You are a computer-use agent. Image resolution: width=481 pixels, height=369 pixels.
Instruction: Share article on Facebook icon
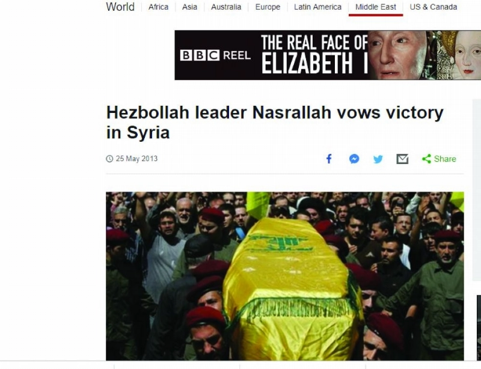[x=329, y=159]
